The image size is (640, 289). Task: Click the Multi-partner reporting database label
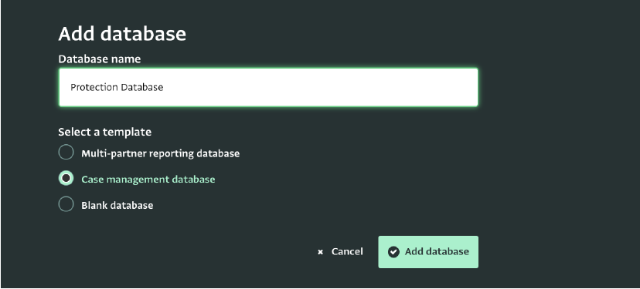(x=161, y=153)
